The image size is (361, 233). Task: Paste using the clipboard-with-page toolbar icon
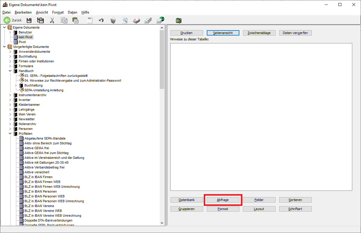(x=75, y=20)
